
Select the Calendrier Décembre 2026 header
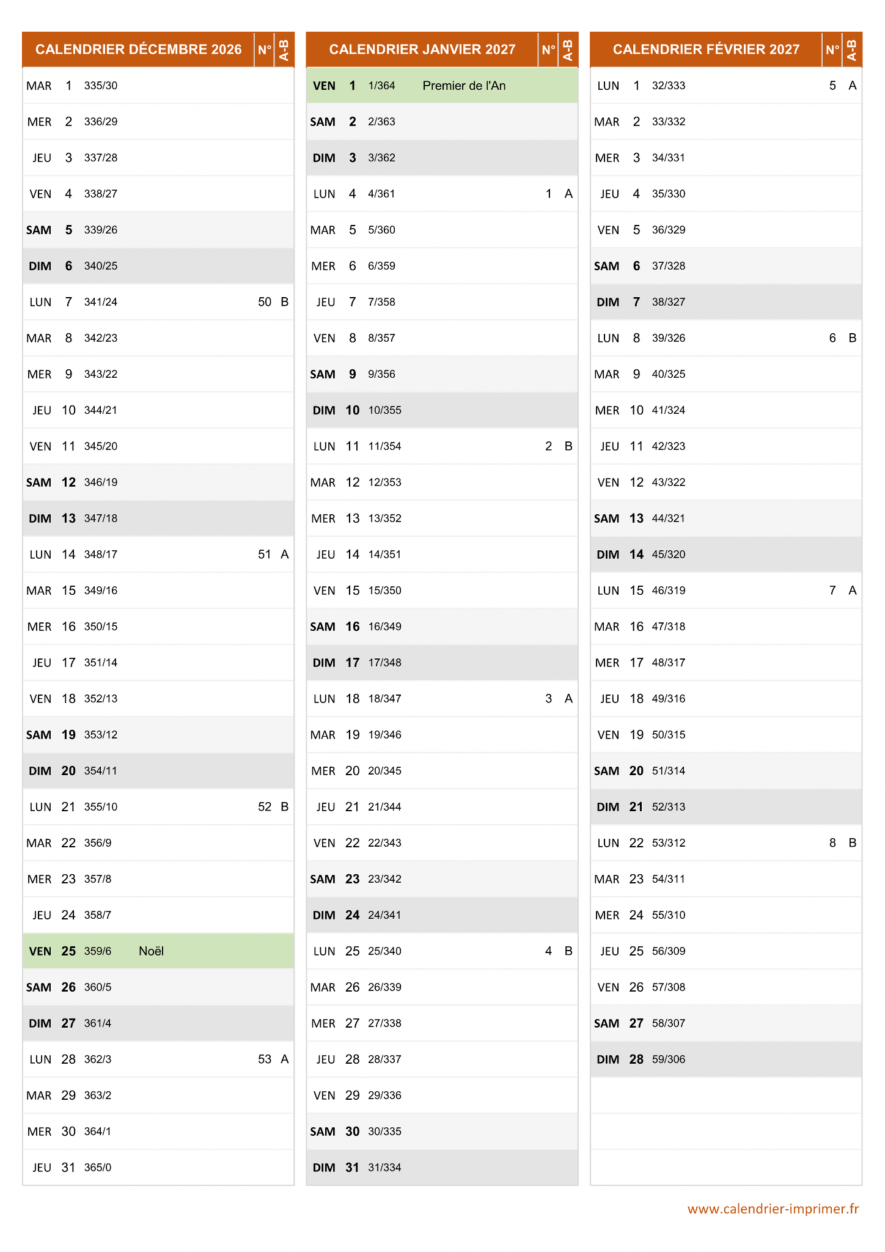138,50
